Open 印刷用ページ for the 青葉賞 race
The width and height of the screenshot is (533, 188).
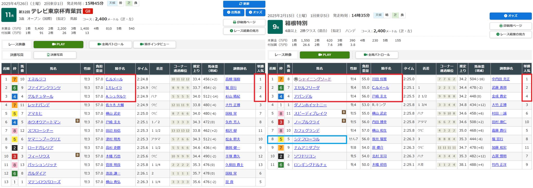tap(244, 22)
